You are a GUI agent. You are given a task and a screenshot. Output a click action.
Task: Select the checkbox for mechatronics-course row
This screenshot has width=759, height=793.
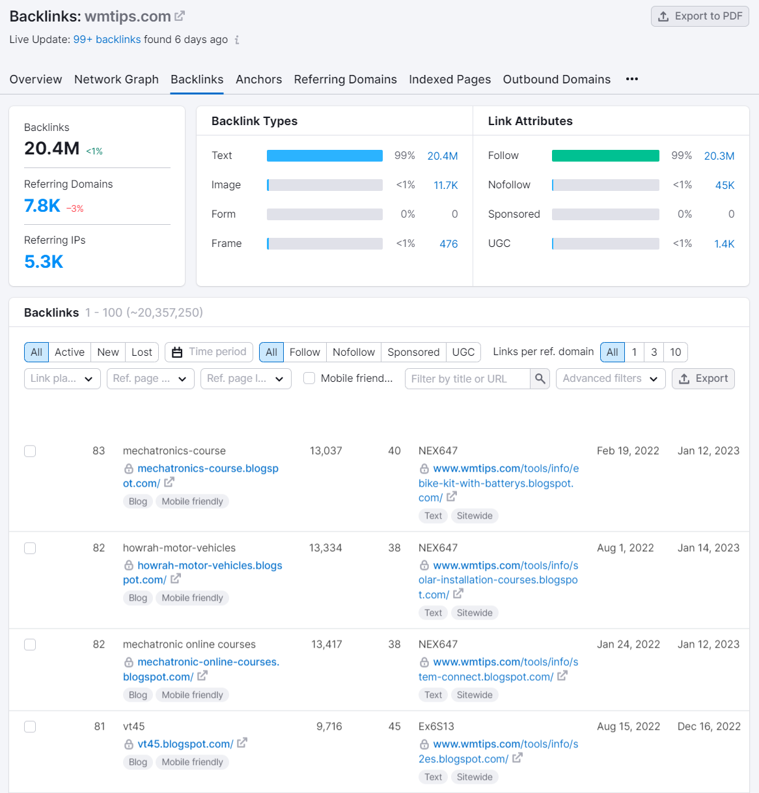click(30, 451)
